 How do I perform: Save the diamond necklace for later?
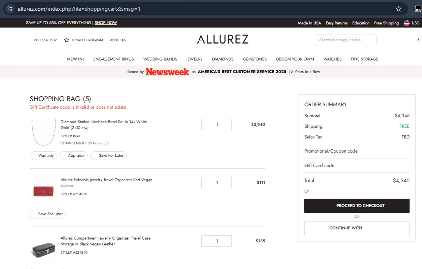click(x=108, y=155)
